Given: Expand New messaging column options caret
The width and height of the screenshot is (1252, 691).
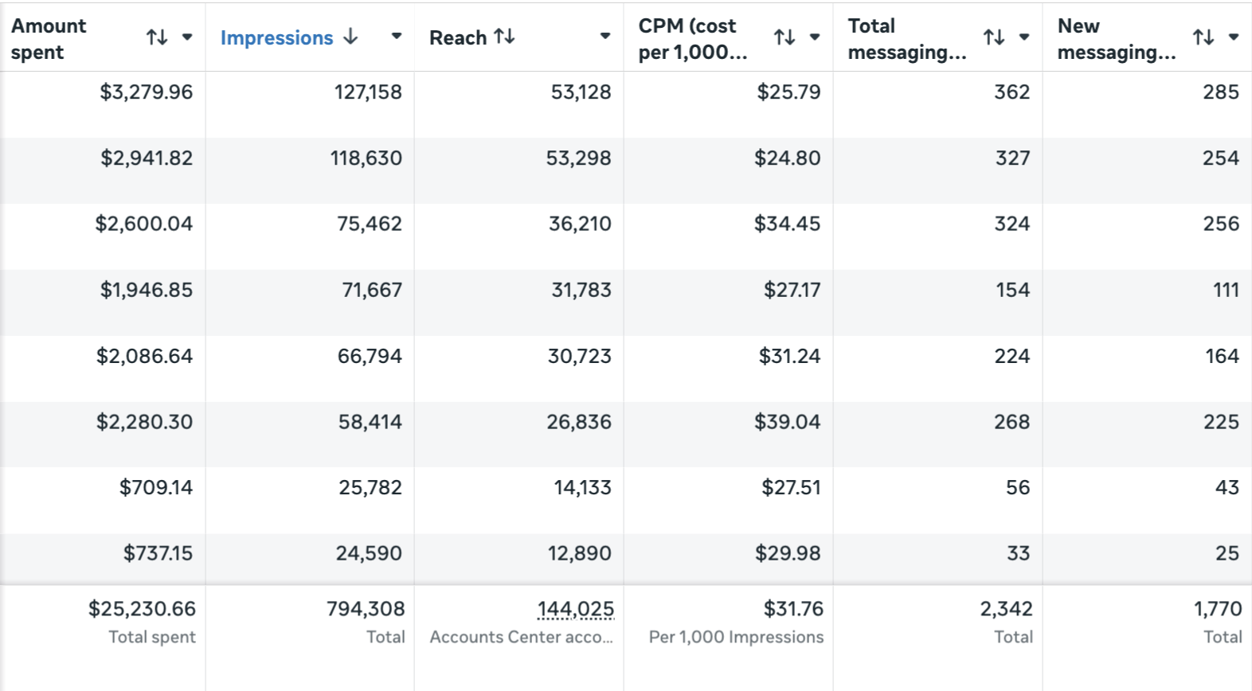Looking at the screenshot, I should pos(1234,37).
